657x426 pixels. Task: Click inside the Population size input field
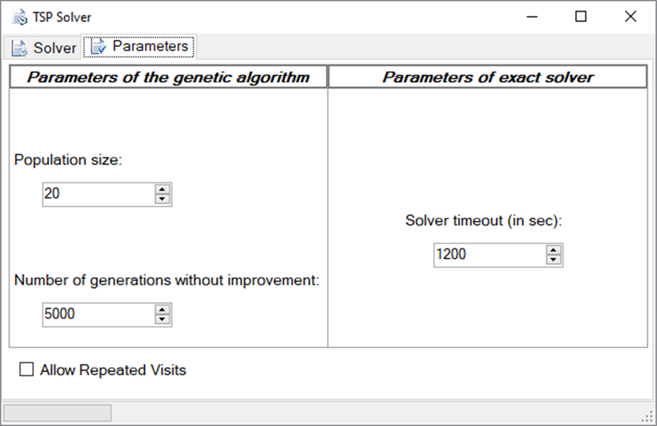[92, 194]
